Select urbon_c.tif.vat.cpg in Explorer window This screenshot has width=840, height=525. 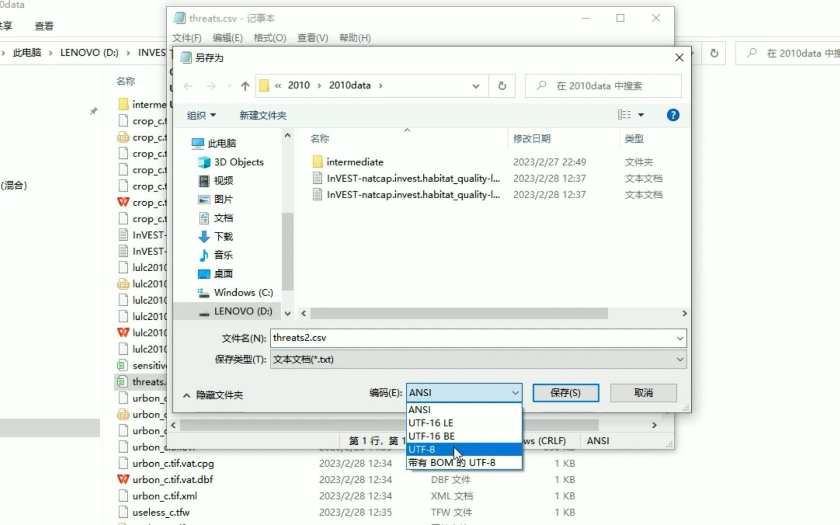tap(173, 463)
